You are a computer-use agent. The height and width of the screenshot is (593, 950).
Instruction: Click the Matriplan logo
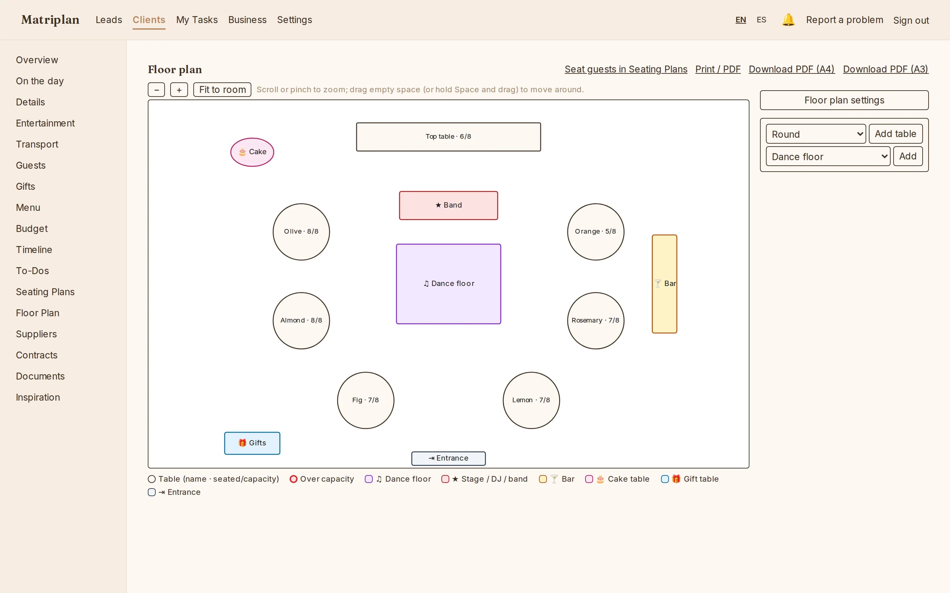point(50,20)
